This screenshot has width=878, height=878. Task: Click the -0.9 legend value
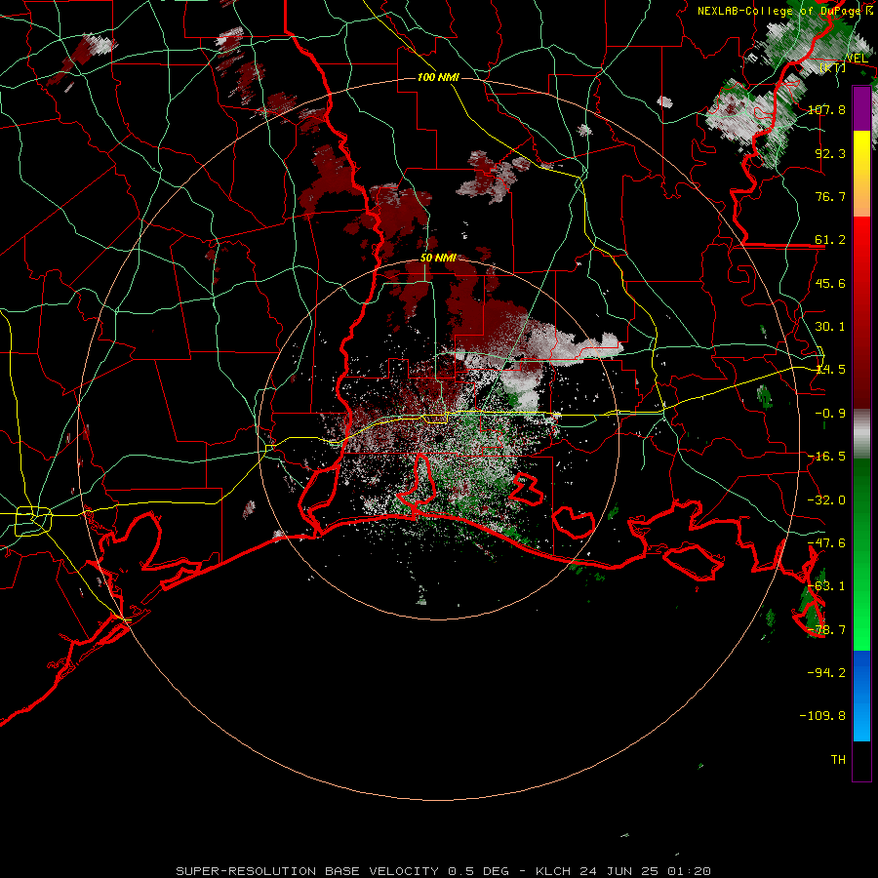coord(830,414)
